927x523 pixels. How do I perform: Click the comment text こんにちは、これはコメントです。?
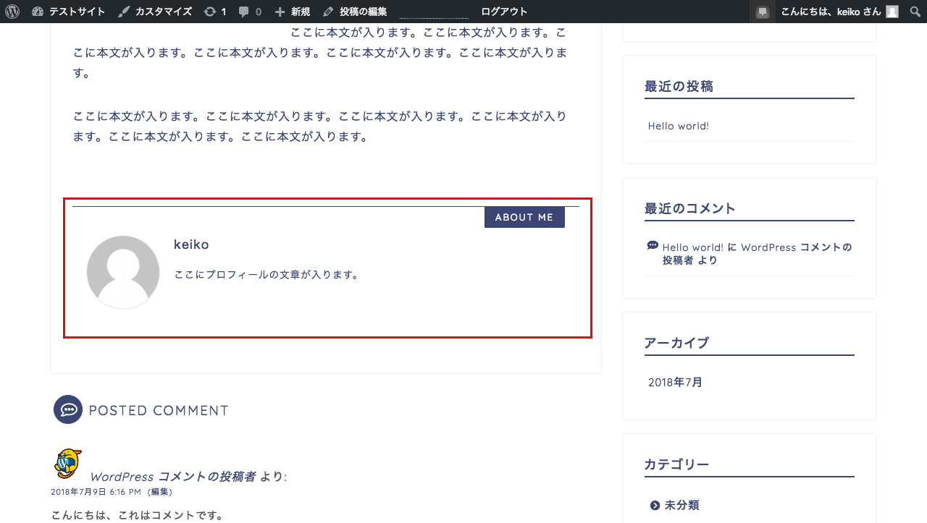tap(138, 516)
